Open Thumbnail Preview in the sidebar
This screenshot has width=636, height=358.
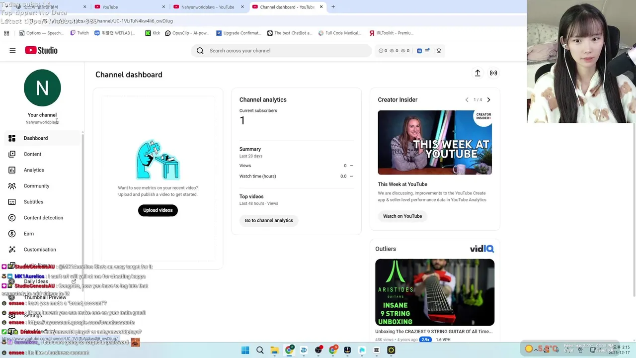[42, 297]
